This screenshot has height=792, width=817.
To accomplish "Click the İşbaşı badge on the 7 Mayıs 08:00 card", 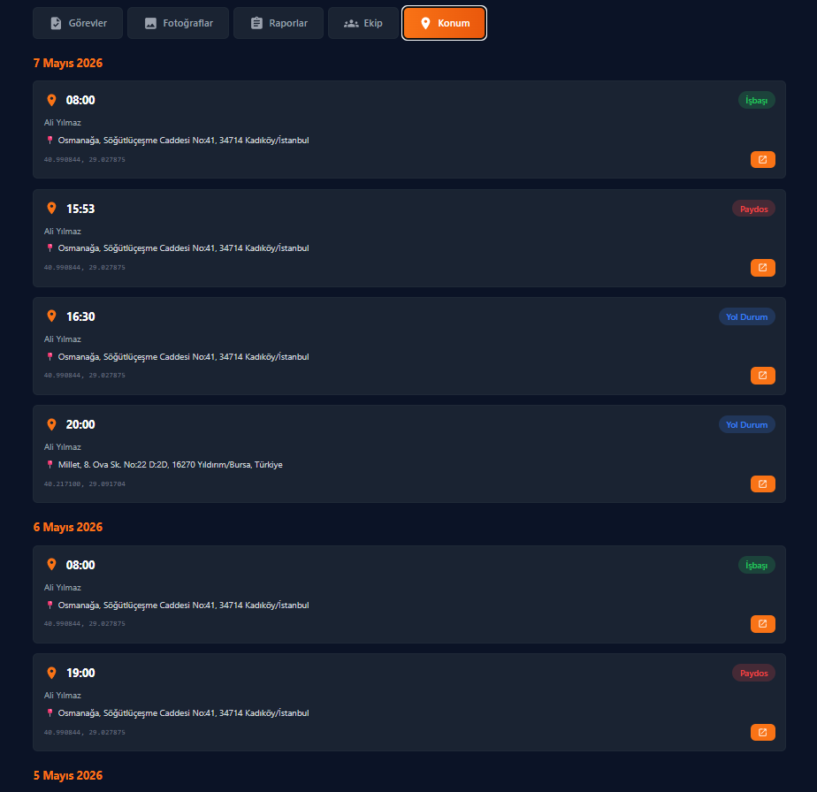I will pos(757,100).
